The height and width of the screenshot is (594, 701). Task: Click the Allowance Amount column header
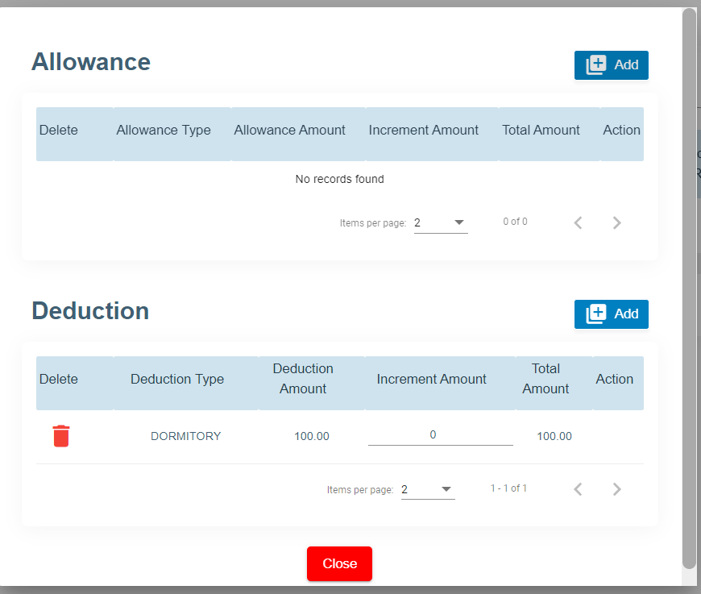(289, 131)
